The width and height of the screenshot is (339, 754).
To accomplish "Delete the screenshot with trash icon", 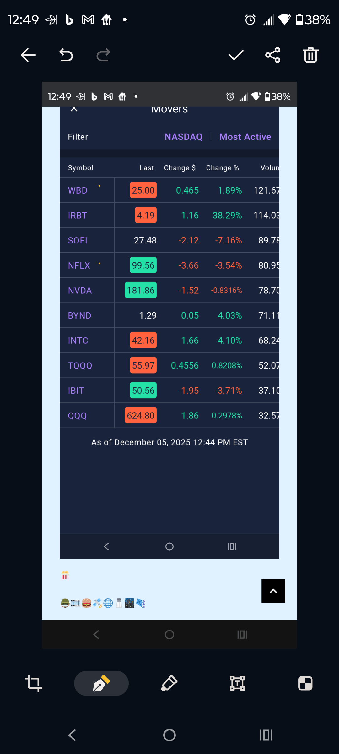I will [310, 55].
